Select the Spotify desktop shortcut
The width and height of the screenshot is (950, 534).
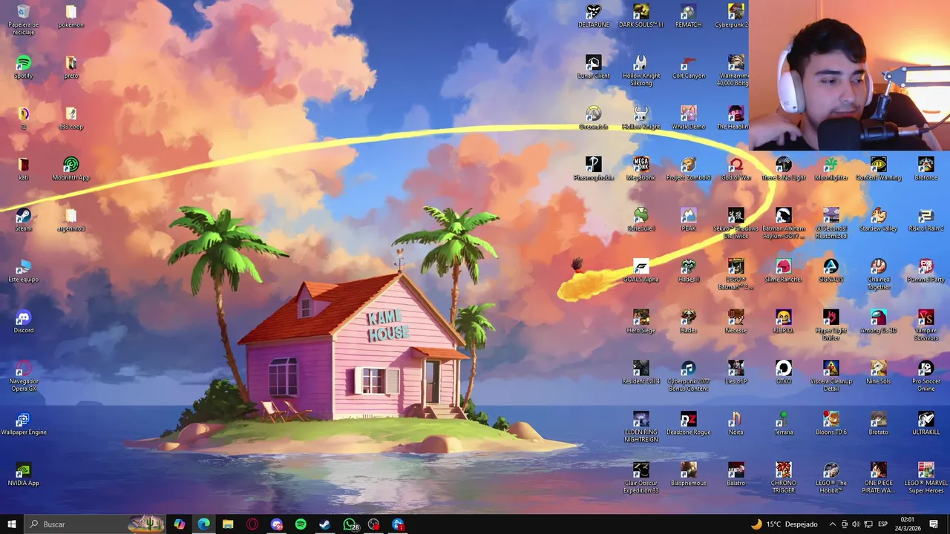pos(24,67)
